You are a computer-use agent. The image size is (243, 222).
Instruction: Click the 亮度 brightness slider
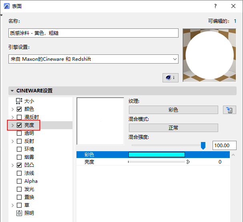[x=157, y=162]
